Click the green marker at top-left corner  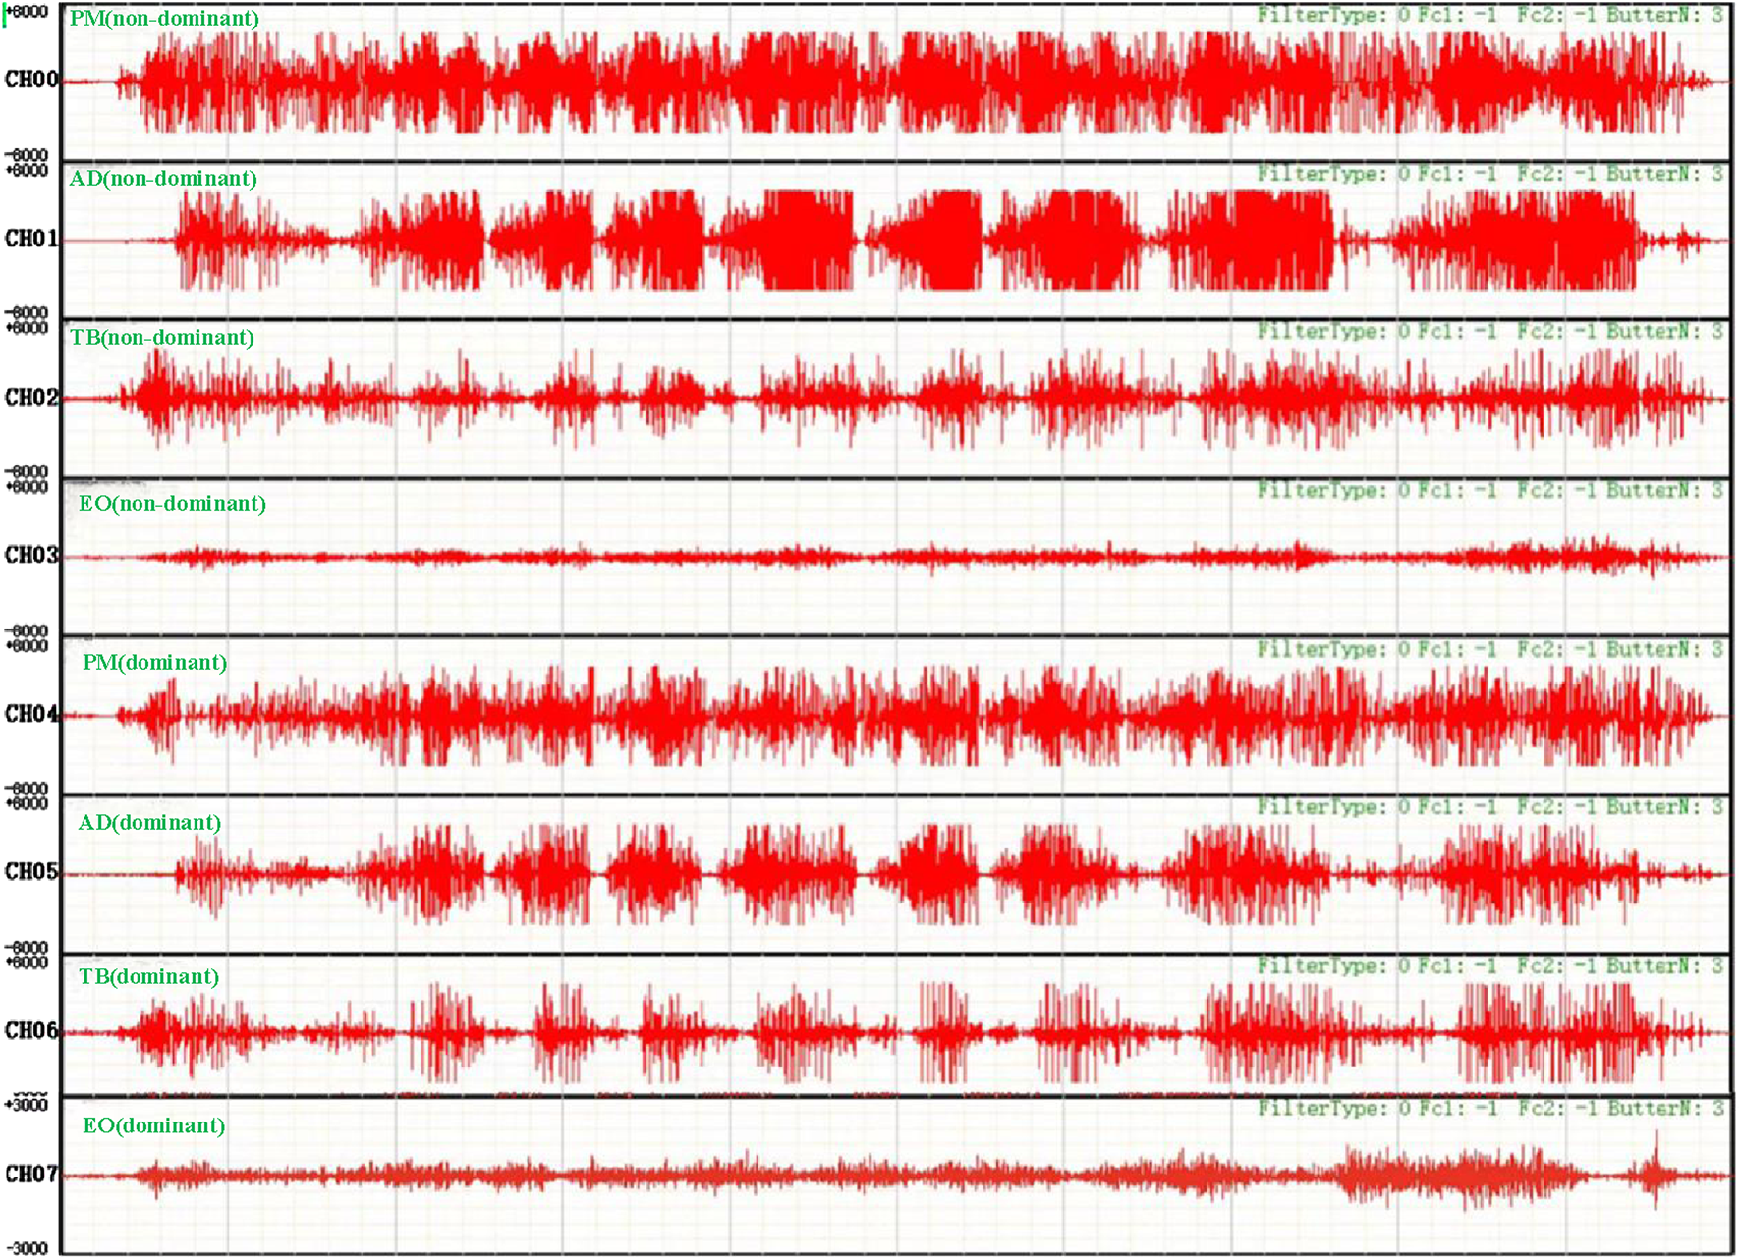[5, 18]
